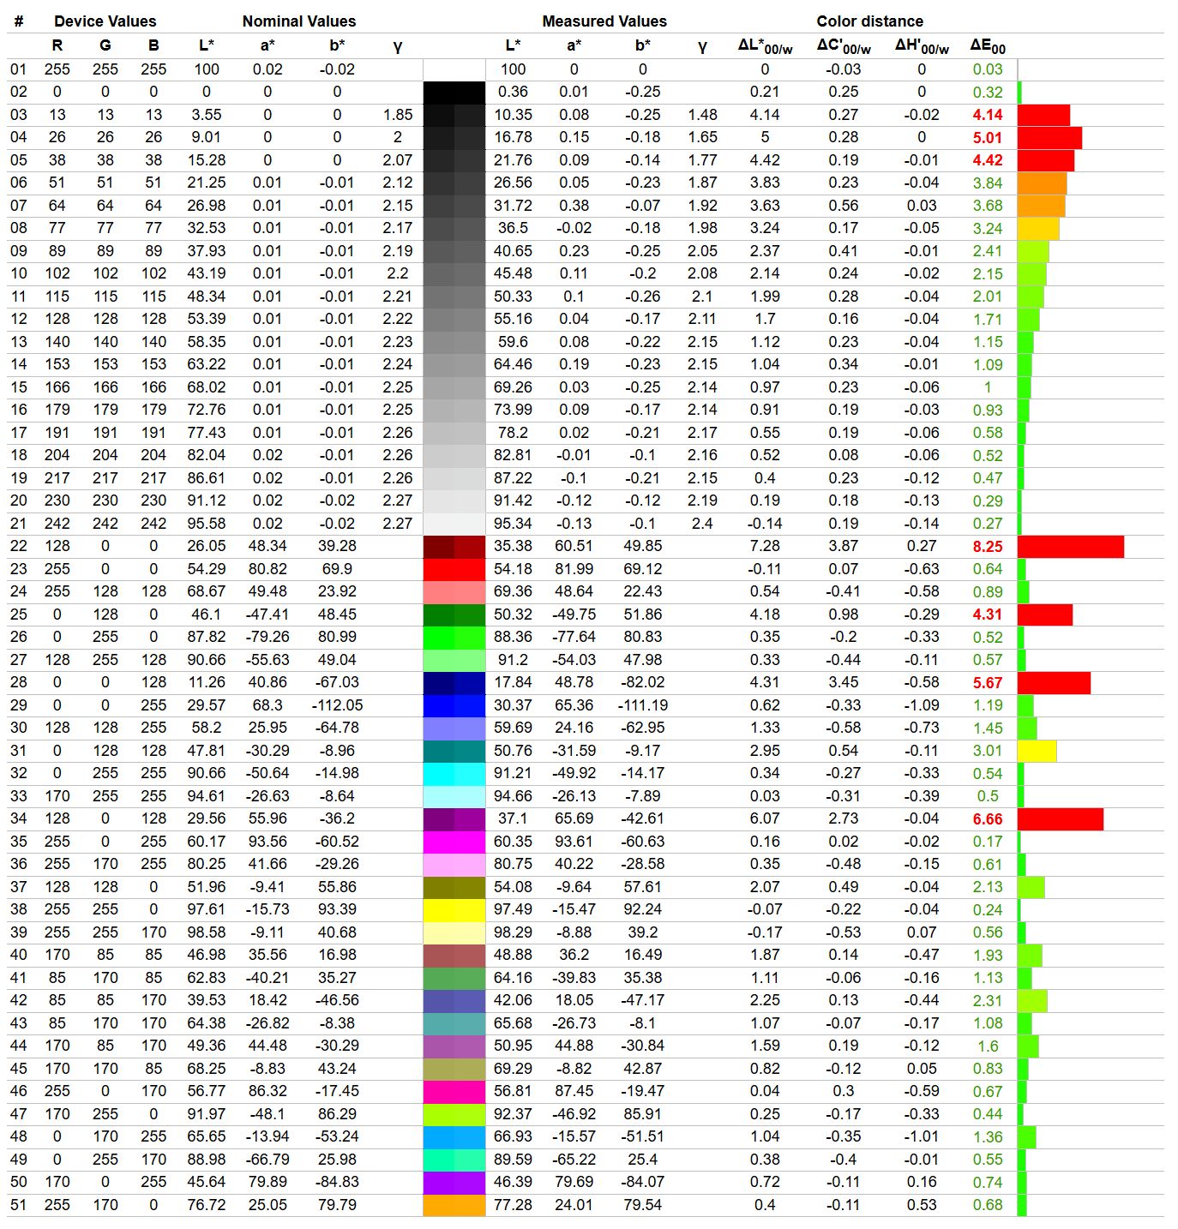This screenshot has width=1178, height=1229.
Task: Click the pure red swatch in row 23
Action: click(x=454, y=569)
